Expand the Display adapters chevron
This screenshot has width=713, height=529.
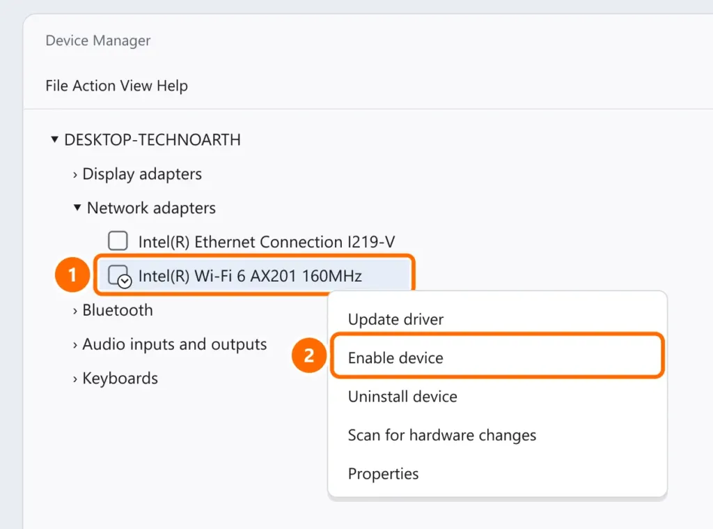(75, 175)
